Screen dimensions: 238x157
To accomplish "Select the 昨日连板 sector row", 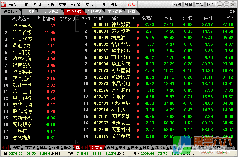I will pos(30,26).
